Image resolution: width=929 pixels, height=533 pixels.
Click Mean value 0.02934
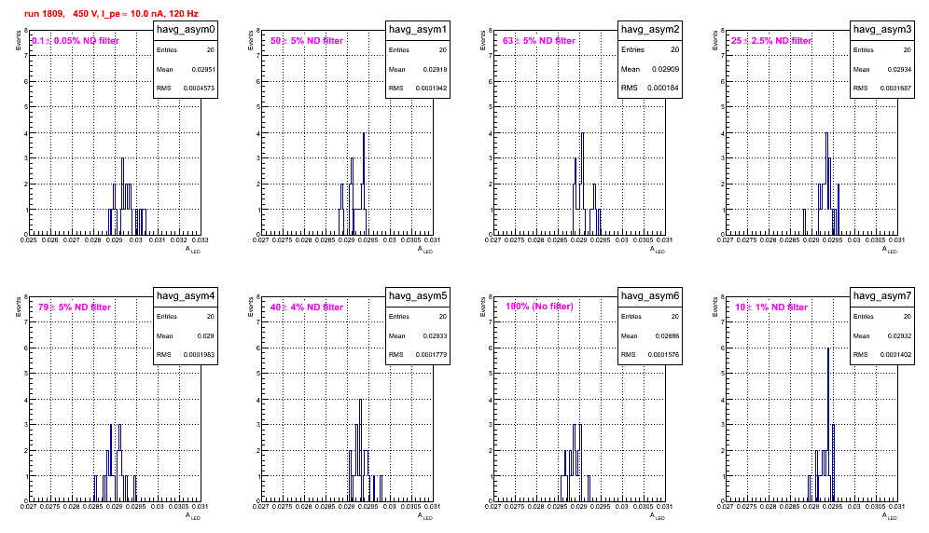coord(900,69)
